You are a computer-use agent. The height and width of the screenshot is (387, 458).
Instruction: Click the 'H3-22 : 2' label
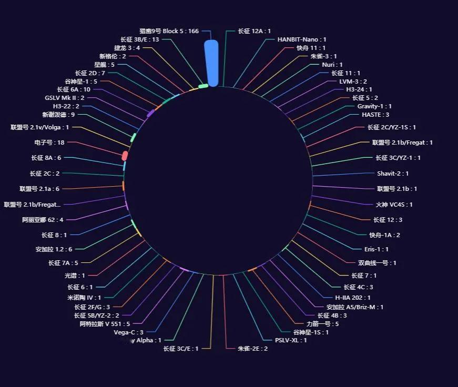point(66,106)
